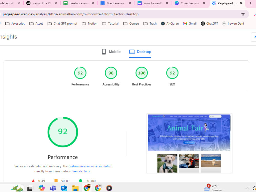256x192 pixels.
Task: Open Outlook from the taskbar
Action: coord(64,188)
